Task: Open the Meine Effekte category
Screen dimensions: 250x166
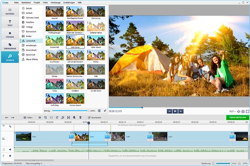Action: coord(31,59)
